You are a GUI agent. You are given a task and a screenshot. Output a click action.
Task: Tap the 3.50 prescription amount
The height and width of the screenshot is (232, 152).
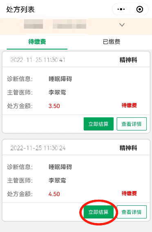54,106
